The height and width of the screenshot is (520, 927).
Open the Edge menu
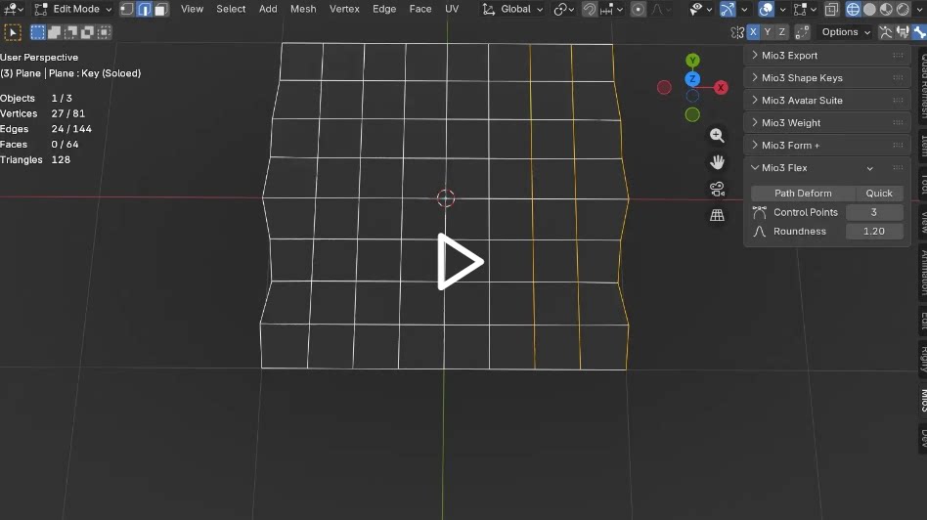tap(384, 9)
